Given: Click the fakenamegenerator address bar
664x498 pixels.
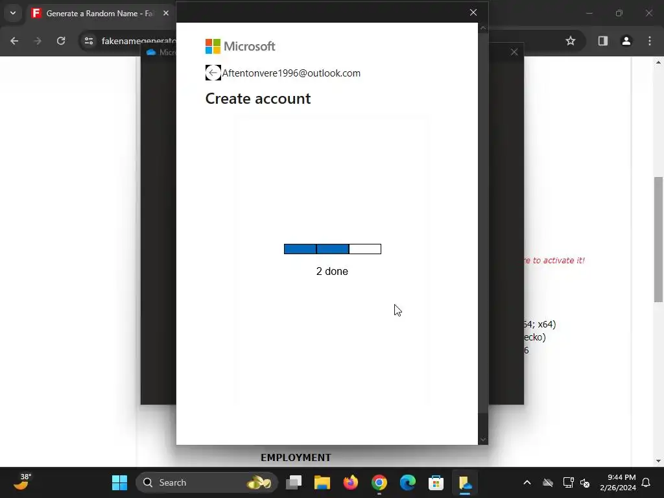Looking at the screenshot, I should click(x=139, y=41).
